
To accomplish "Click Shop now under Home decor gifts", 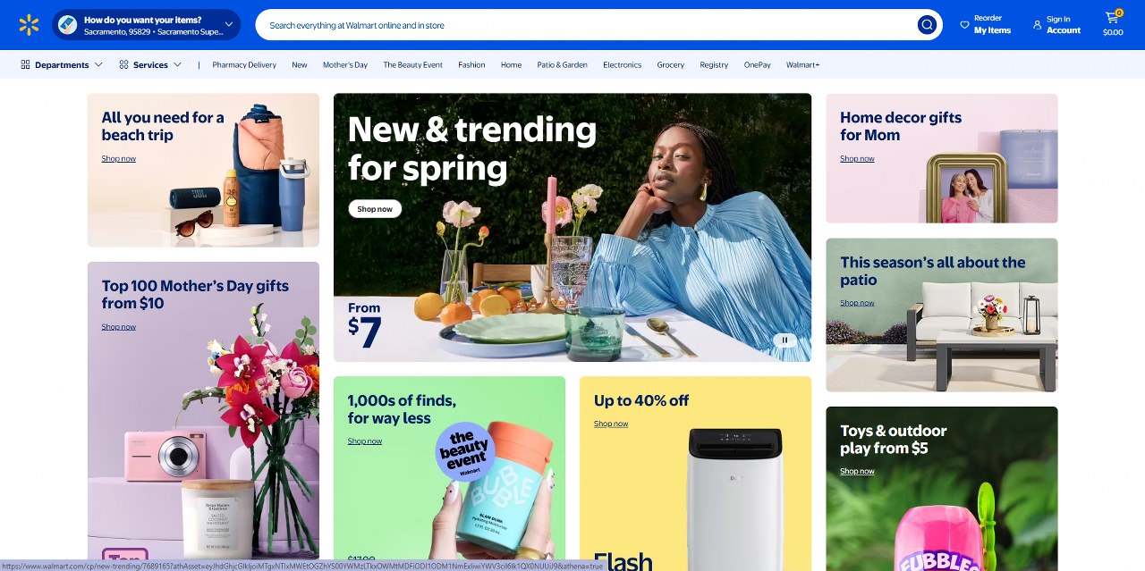I will point(857,158).
